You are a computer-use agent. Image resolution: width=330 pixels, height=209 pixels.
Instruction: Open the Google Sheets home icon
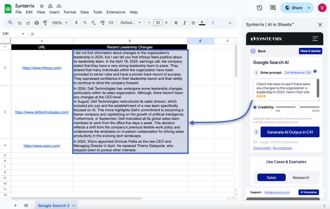(x=8, y=9)
